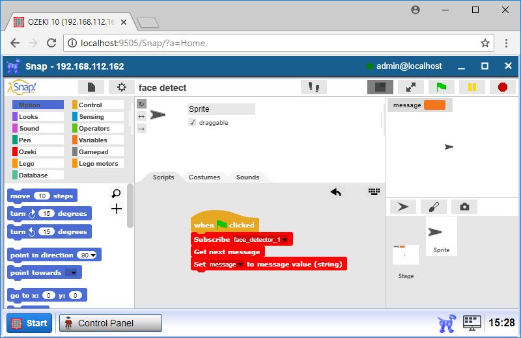Click the go to x value field
Screen dimensions: 521x338
pos(49,295)
